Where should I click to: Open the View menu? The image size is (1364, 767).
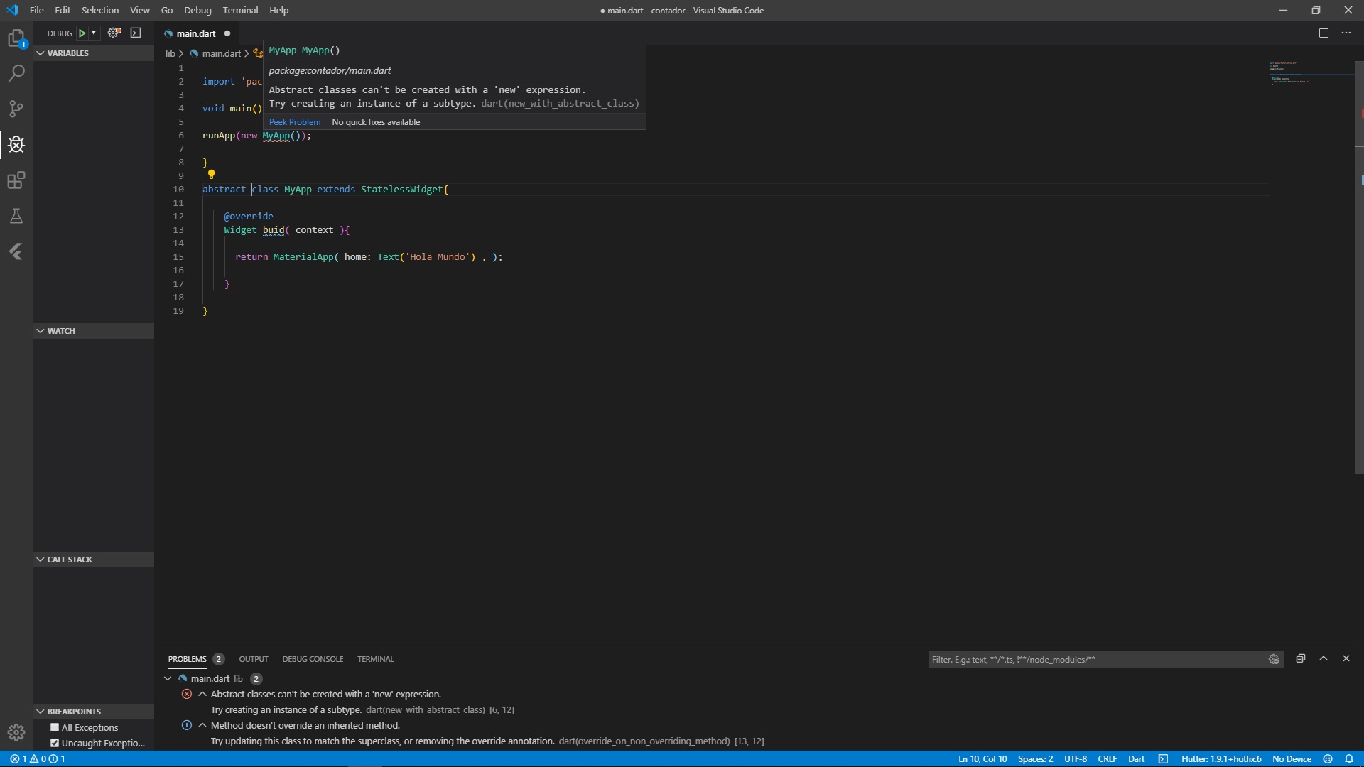140,10
